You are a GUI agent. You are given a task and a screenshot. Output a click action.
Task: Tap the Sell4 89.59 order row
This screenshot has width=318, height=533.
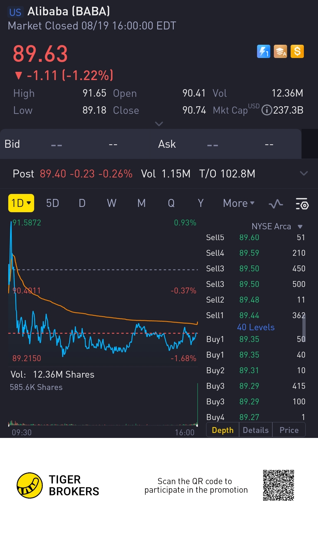256,253
